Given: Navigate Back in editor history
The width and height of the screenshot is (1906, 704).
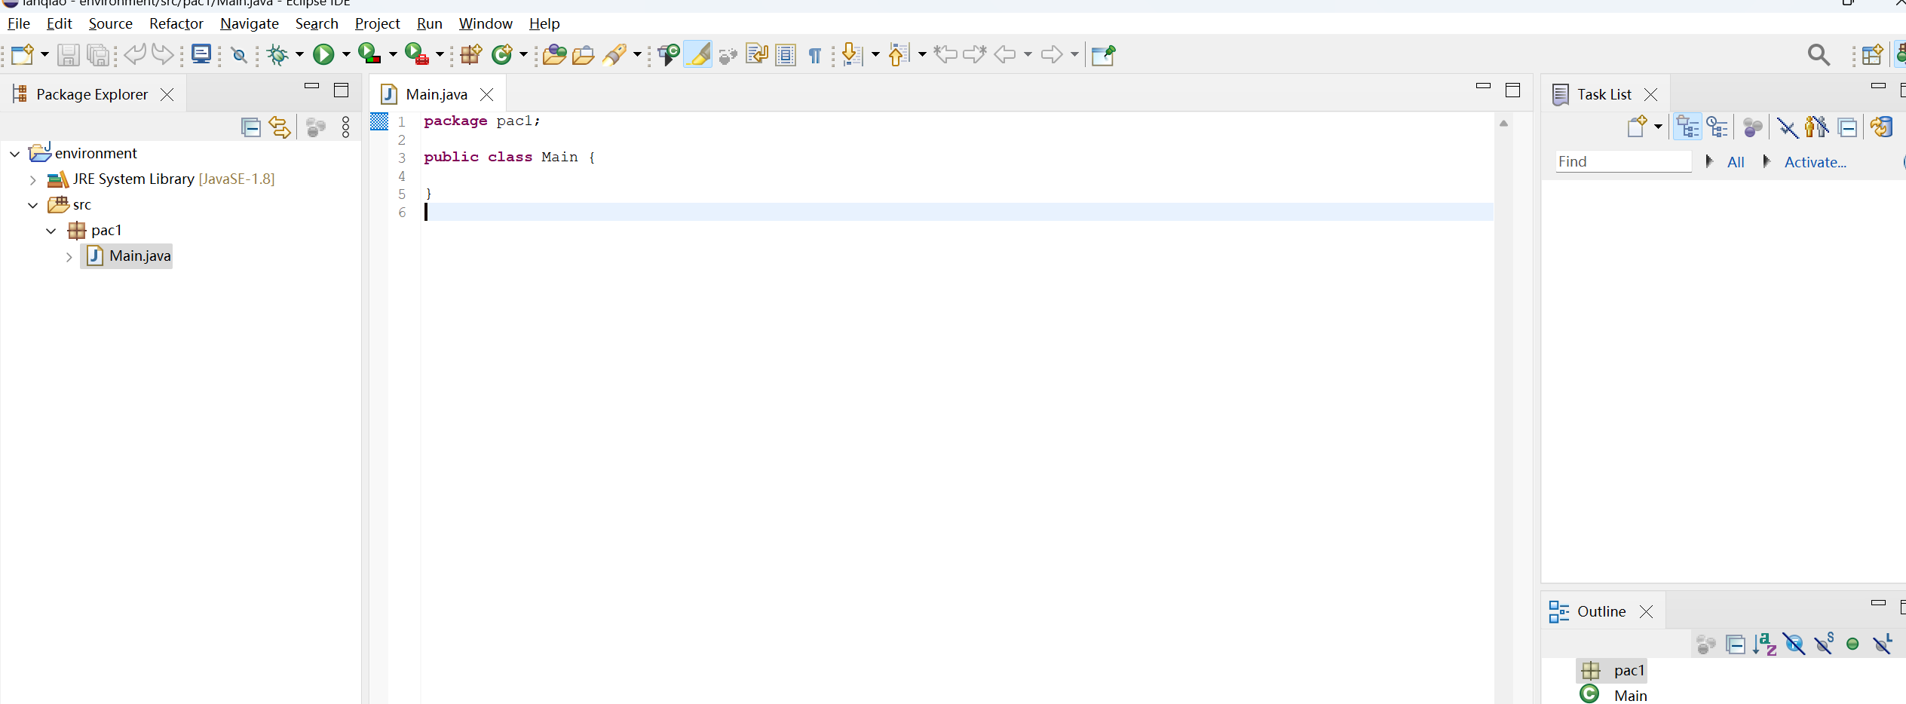Looking at the screenshot, I should [1005, 54].
